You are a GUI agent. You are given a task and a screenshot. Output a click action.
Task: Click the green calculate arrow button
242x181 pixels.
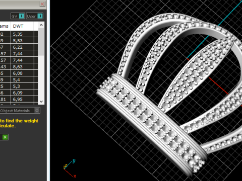click(5, 137)
